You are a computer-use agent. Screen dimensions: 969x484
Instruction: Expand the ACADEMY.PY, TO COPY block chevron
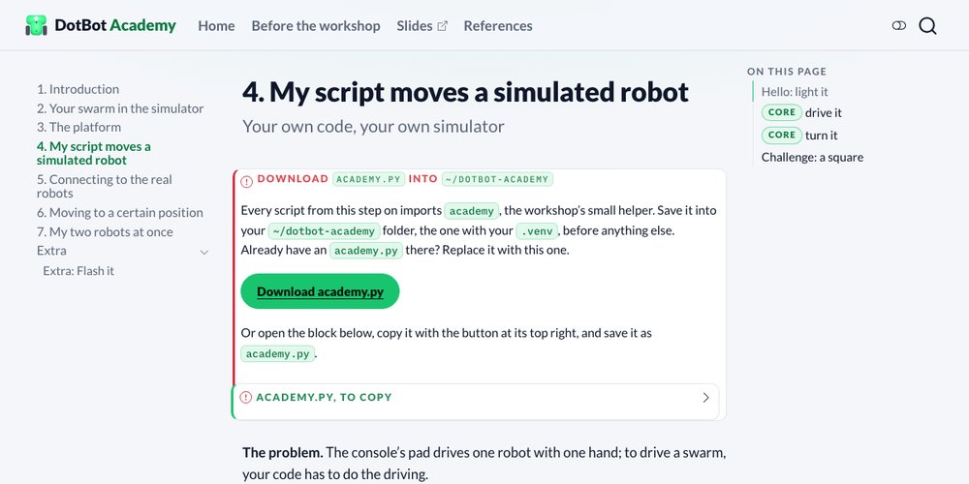pyautogui.click(x=705, y=398)
